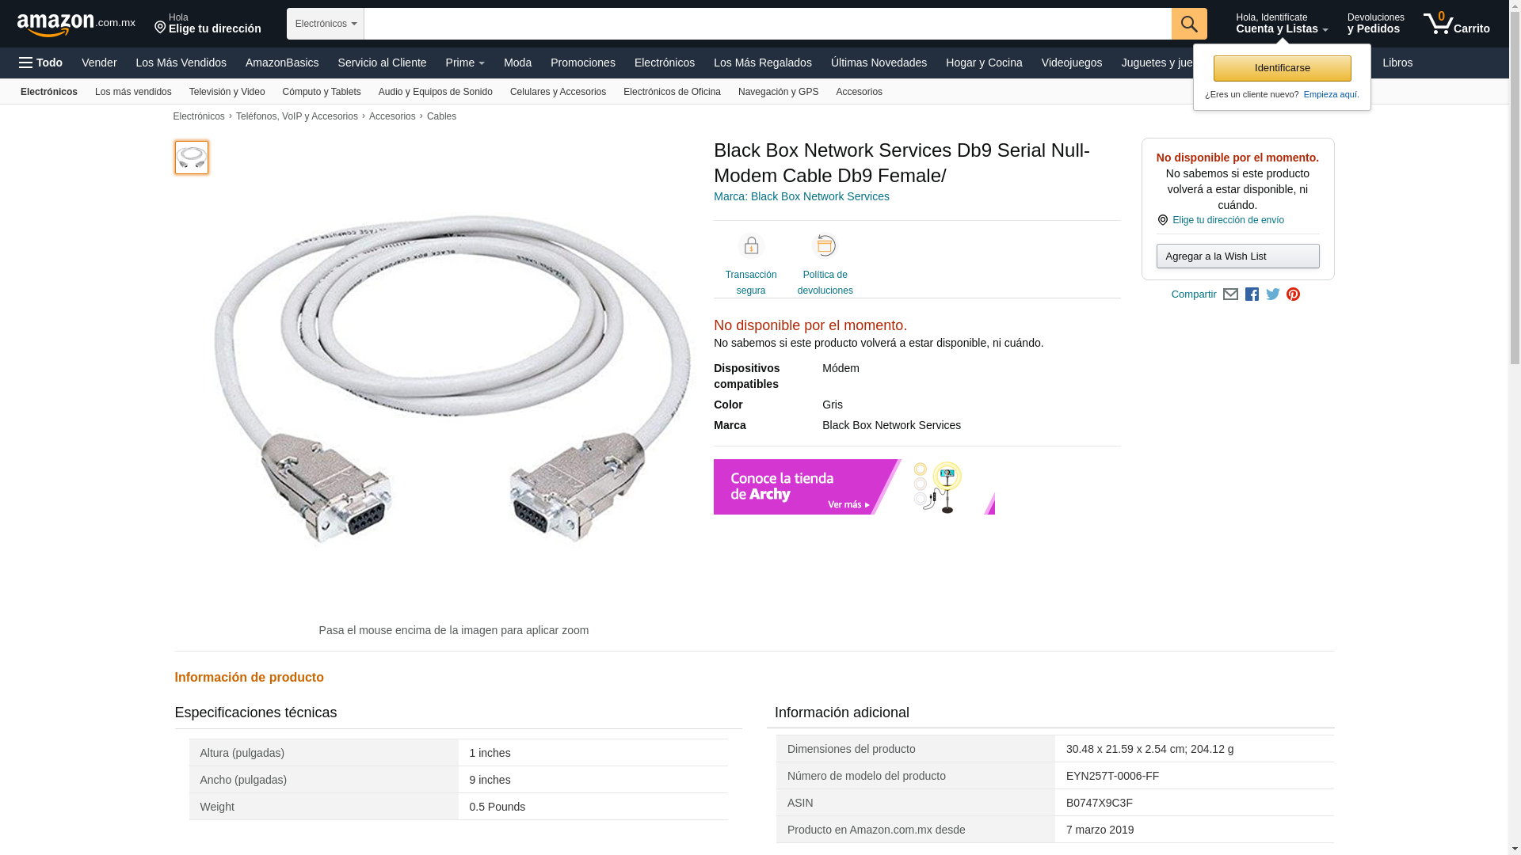
Task: Share product on Pinterest icon
Action: [x=1293, y=294]
